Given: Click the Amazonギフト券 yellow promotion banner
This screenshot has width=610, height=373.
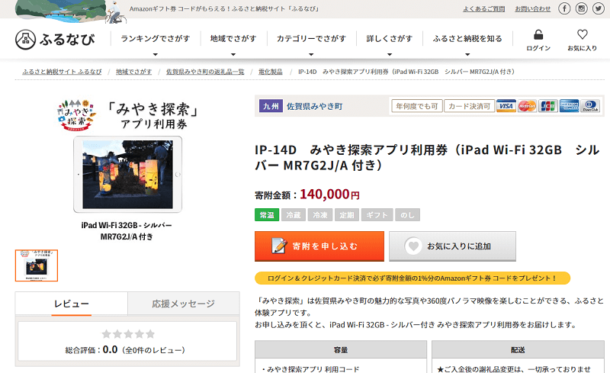Looking at the screenshot, I should (x=413, y=278).
